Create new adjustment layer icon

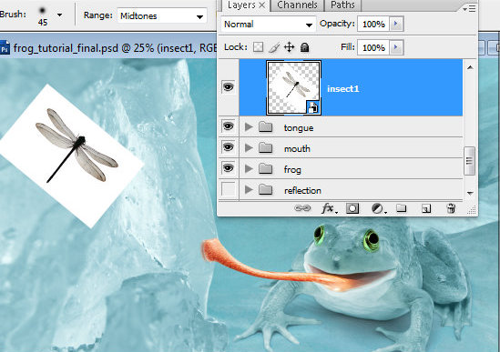click(x=379, y=208)
